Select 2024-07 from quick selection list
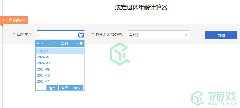Viewport: 240px width, 108px height. click(43, 57)
